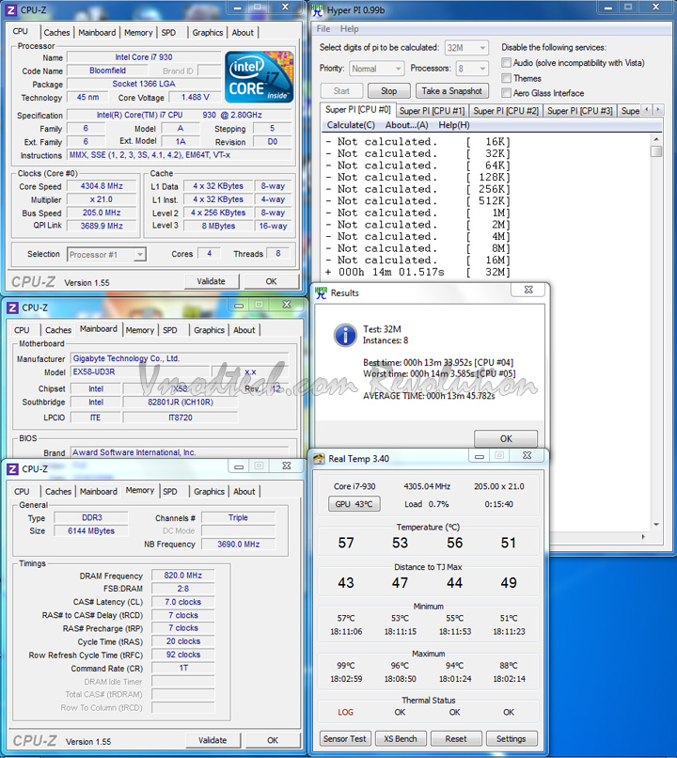Click the scrollbar down arrow in Super PI
The image size is (677, 758).
click(656, 525)
